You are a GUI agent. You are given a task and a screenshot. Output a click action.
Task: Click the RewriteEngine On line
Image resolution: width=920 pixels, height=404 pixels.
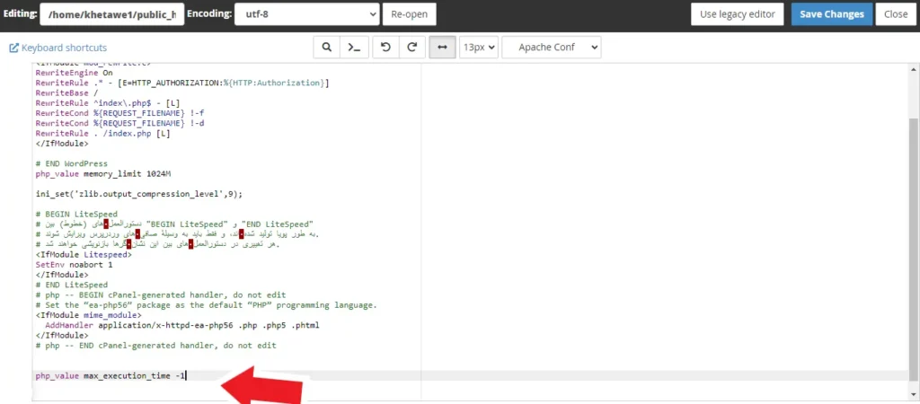click(x=75, y=73)
